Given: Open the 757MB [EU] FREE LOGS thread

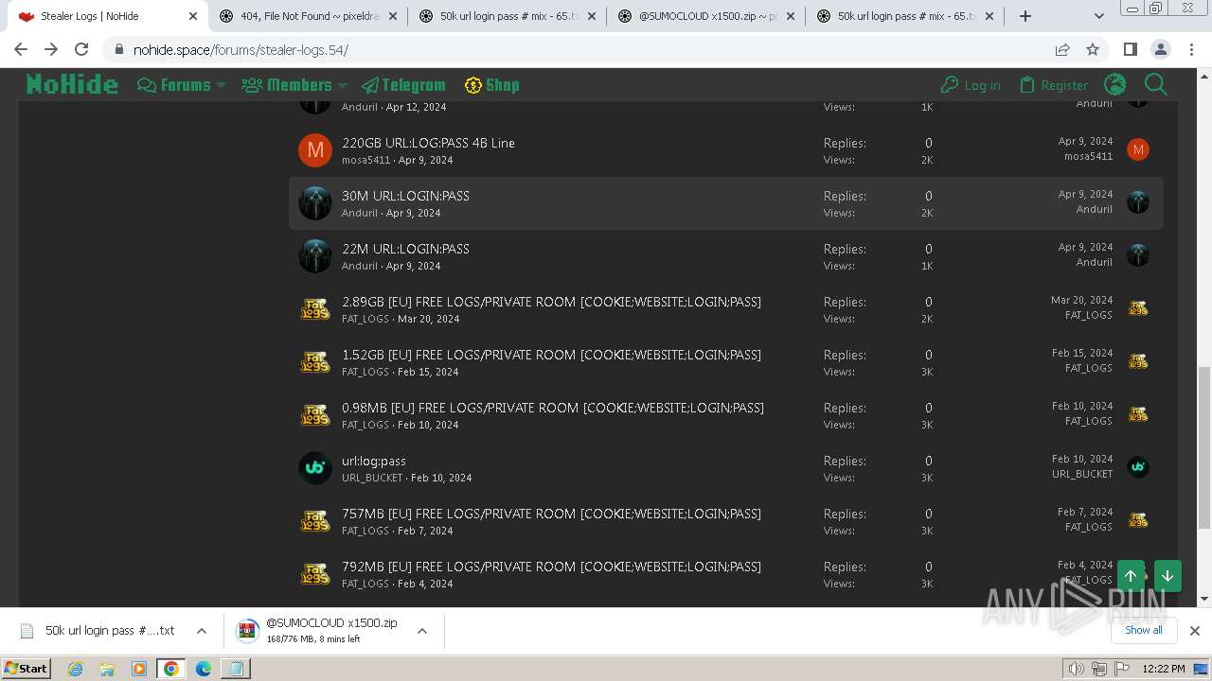Looking at the screenshot, I should tap(551, 514).
